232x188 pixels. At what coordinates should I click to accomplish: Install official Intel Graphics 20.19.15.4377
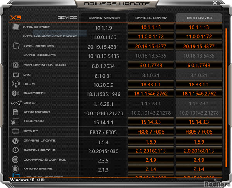point(151,46)
